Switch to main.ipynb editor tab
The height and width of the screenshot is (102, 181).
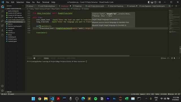tap(132, 6)
